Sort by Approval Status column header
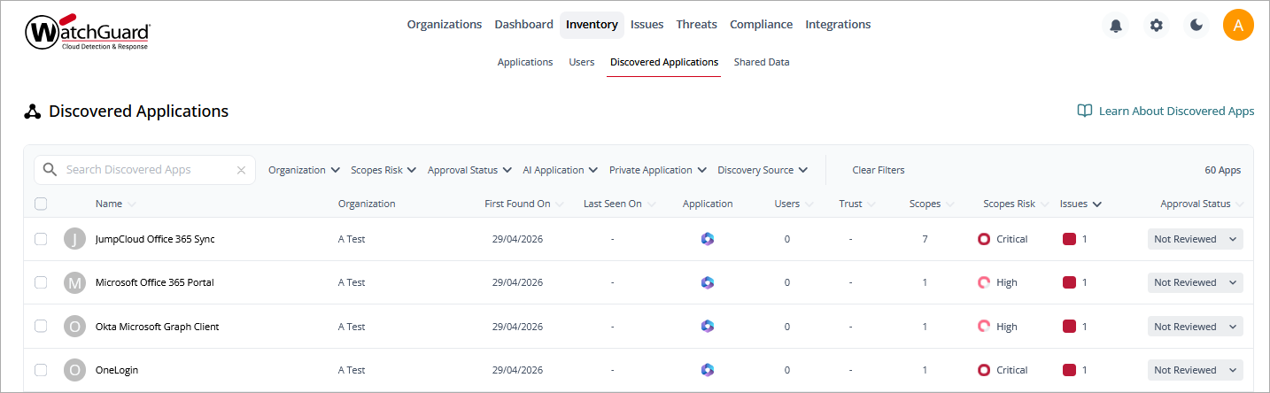The width and height of the screenshot is (1270, 393). (1196, 204)
